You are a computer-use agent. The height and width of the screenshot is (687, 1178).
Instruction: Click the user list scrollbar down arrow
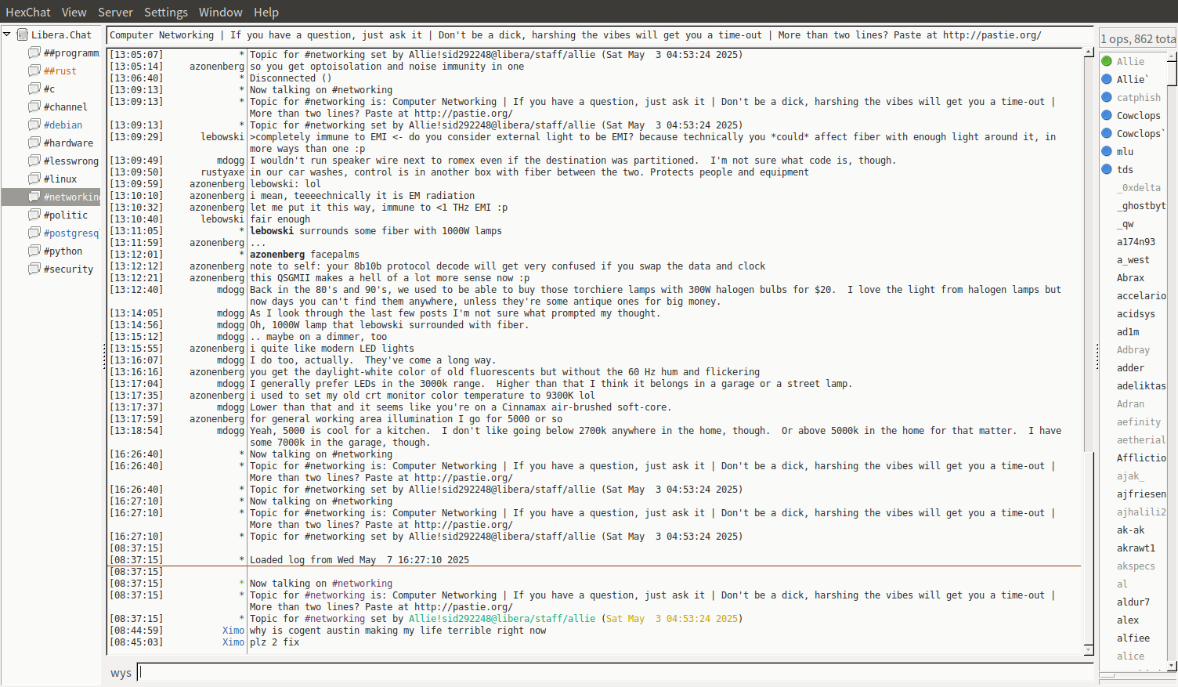(x=1173, y=666)
